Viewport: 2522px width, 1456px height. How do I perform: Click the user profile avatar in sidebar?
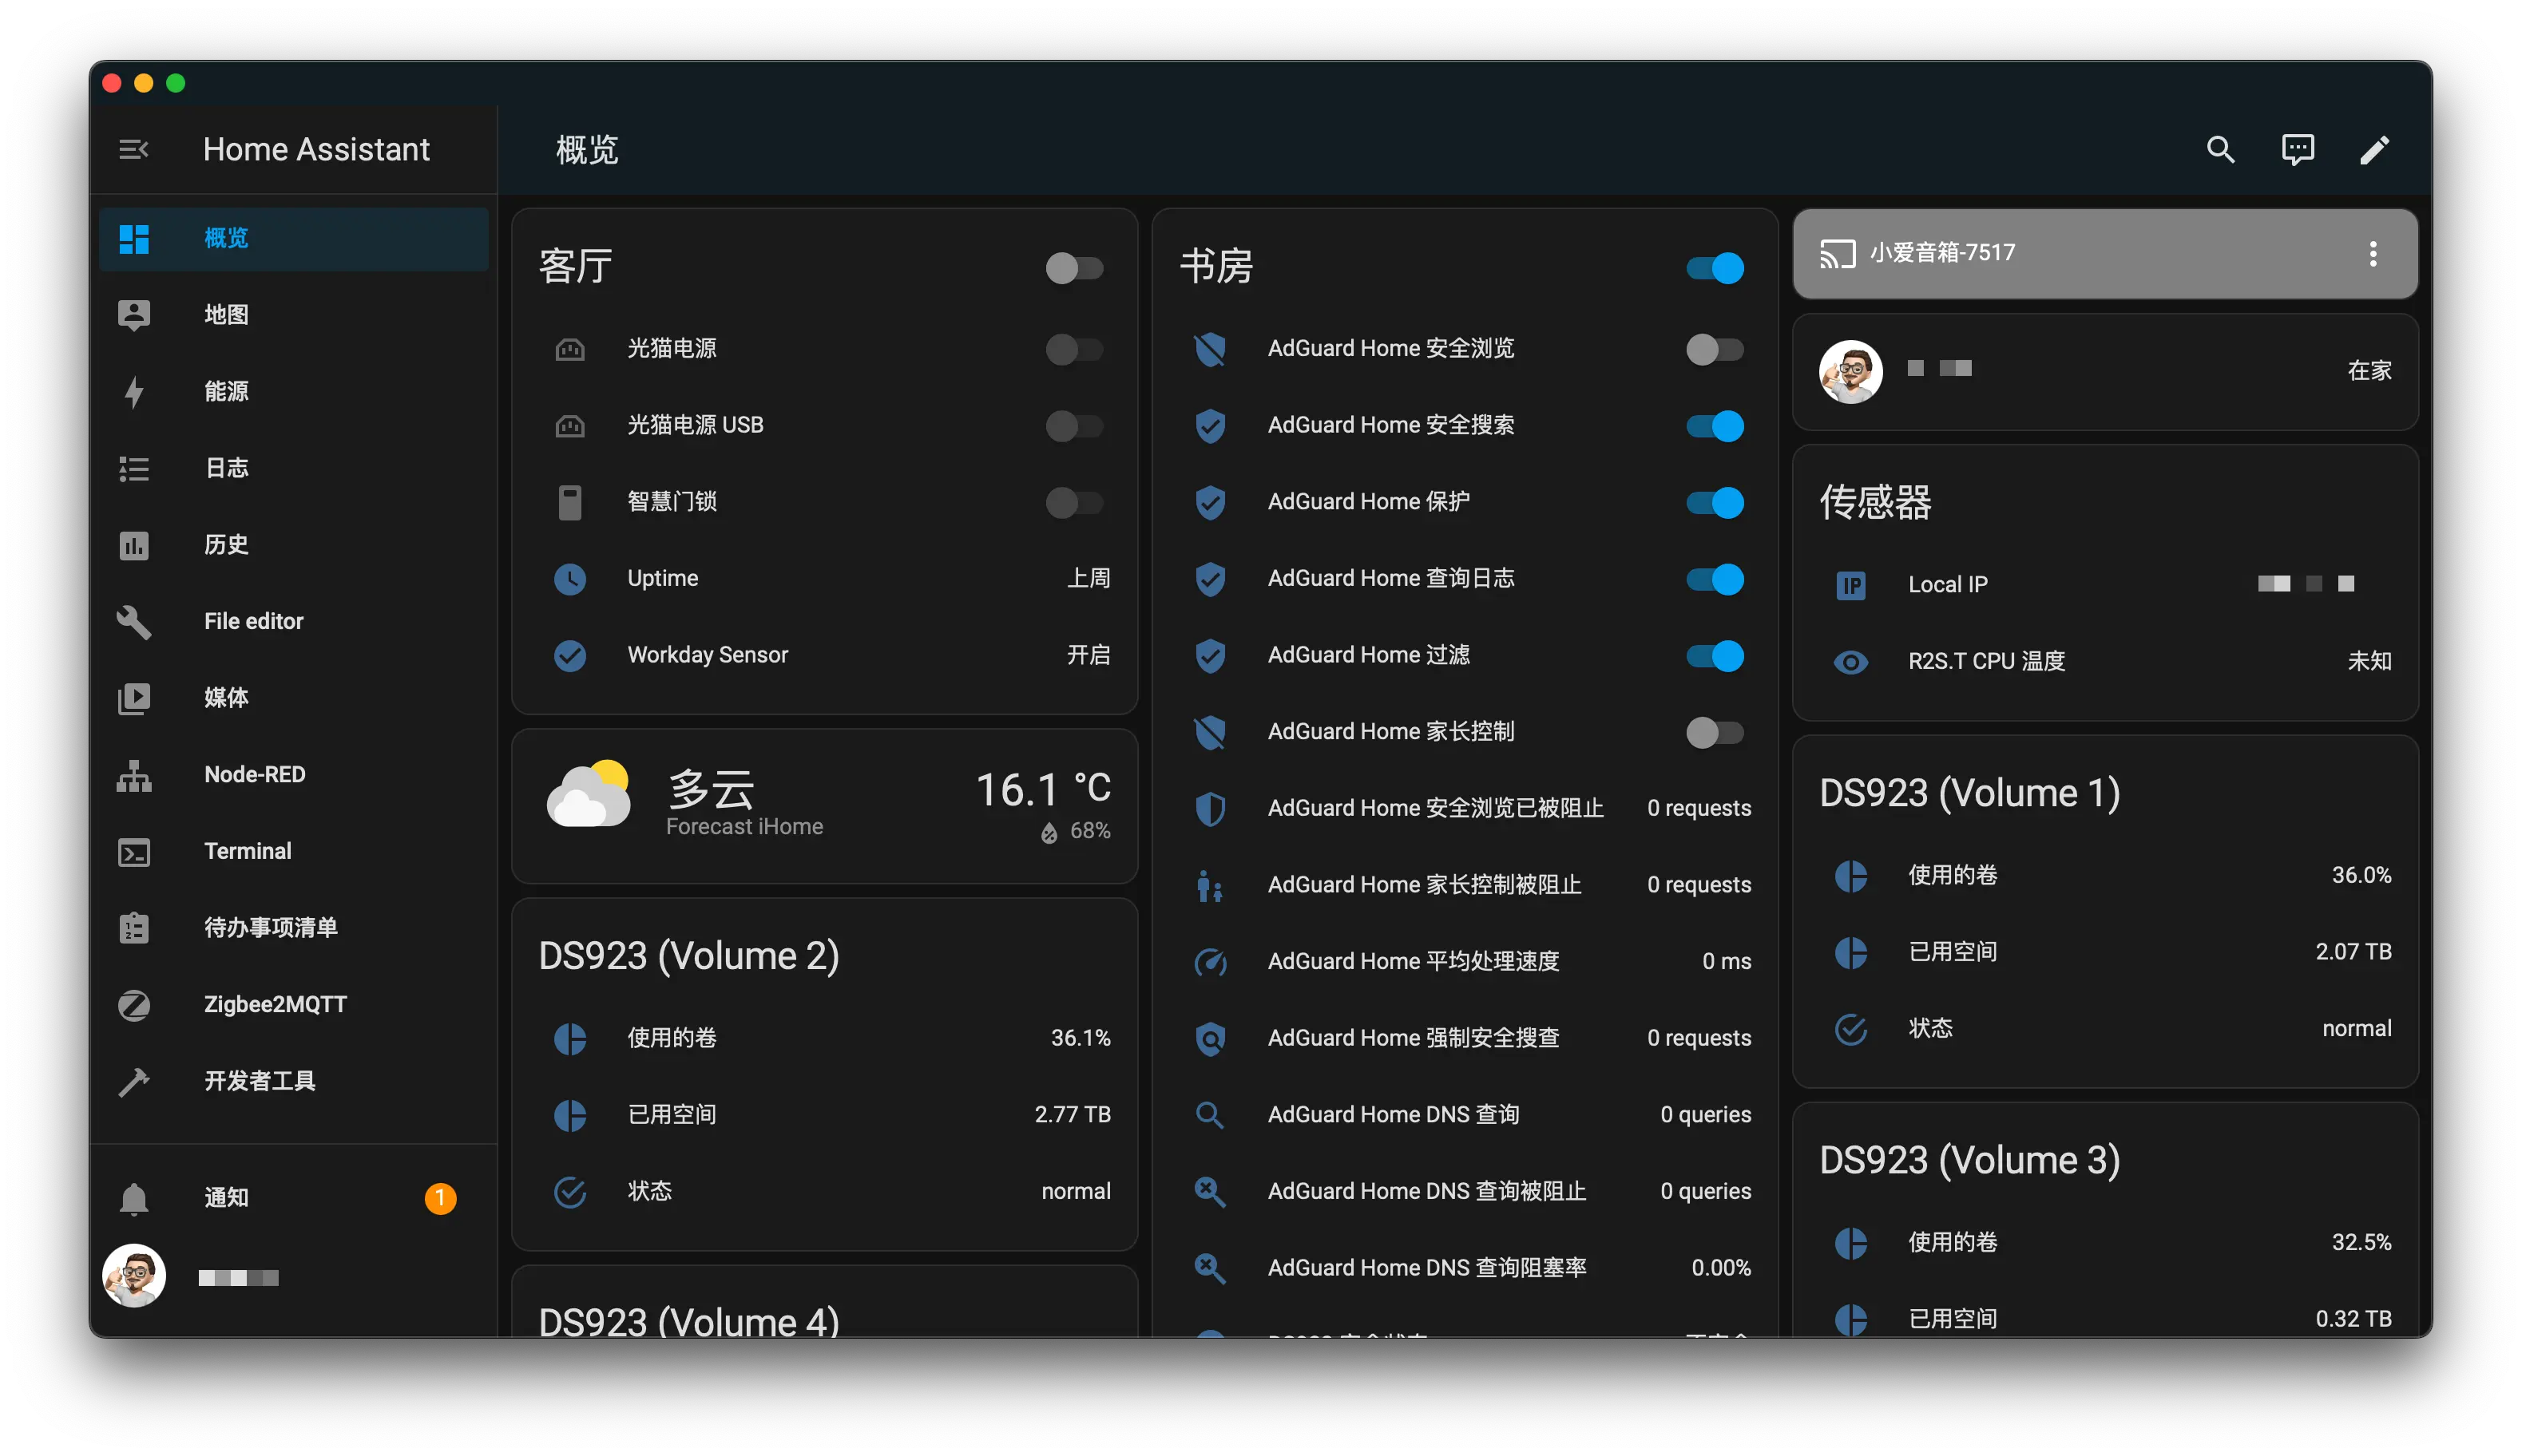tap(134, 1276)
